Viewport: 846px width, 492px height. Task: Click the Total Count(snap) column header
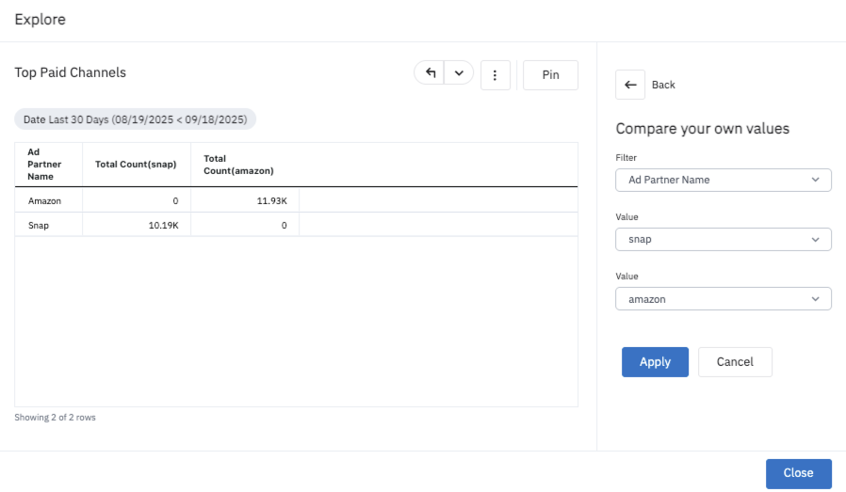click(136, 165)
